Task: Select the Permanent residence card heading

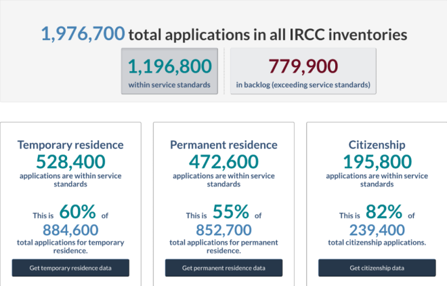Action: 223,144
